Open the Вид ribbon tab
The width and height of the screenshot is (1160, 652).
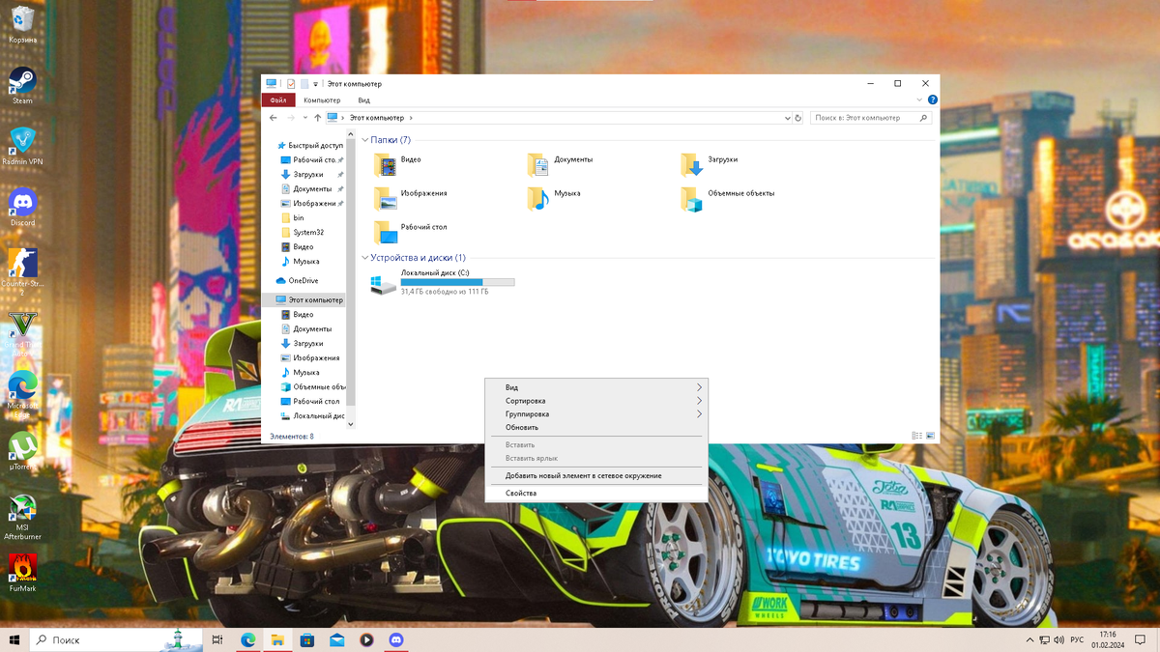(x=363, y=99)
